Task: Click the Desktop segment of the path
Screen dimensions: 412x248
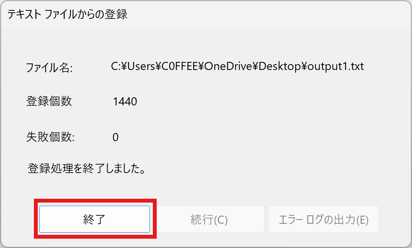Action: tap(280, 67)
